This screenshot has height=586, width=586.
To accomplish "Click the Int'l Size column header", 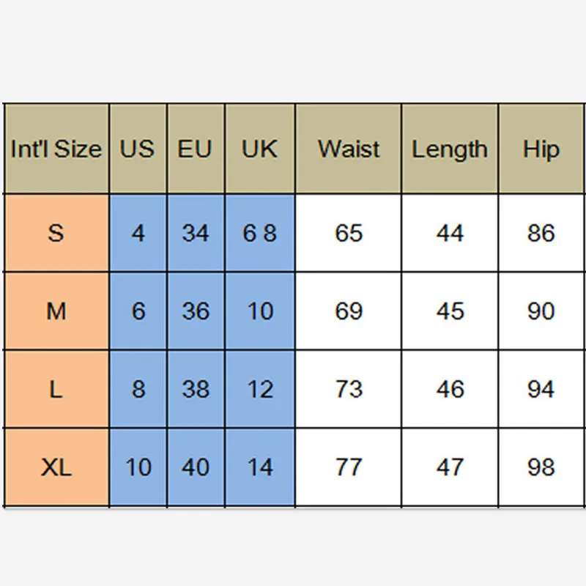I will pyautogui.click(x=56, y=149).
